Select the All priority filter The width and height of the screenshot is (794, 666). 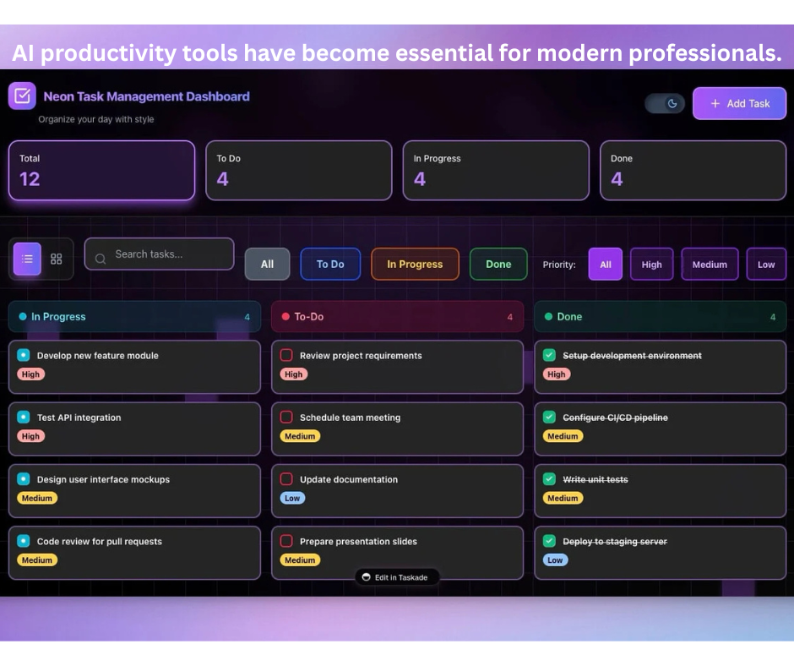[605, 264]
